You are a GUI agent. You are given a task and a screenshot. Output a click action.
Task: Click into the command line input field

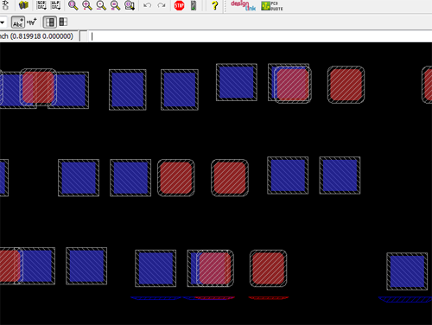[260, 36]
